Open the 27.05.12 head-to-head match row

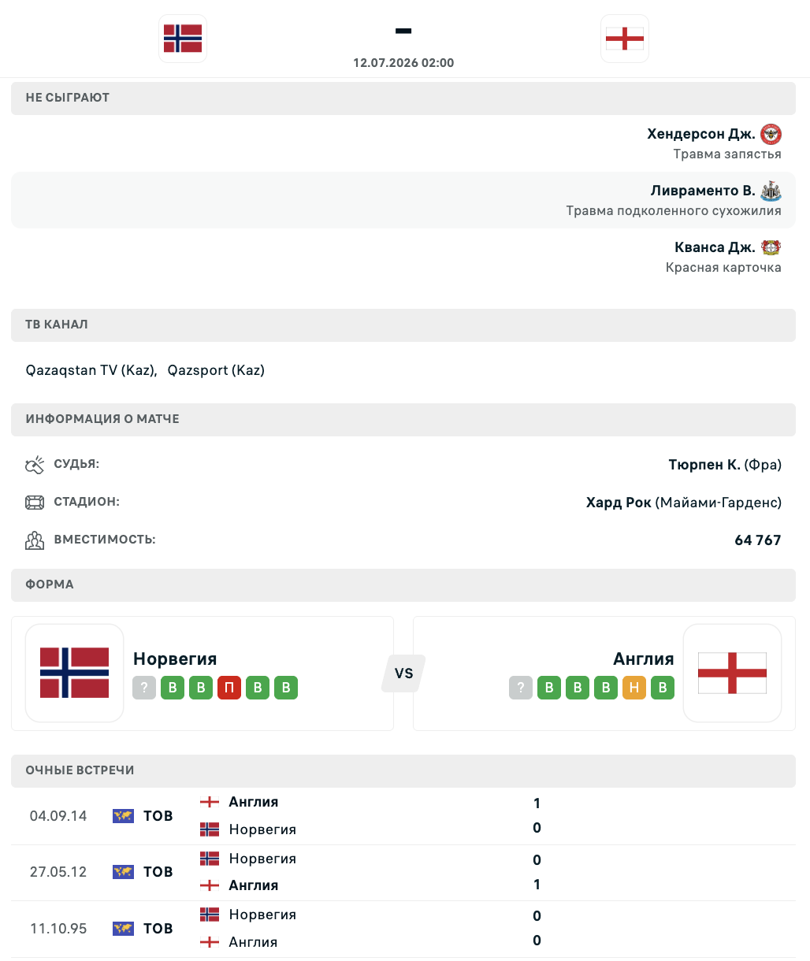(x=405, y=872)
